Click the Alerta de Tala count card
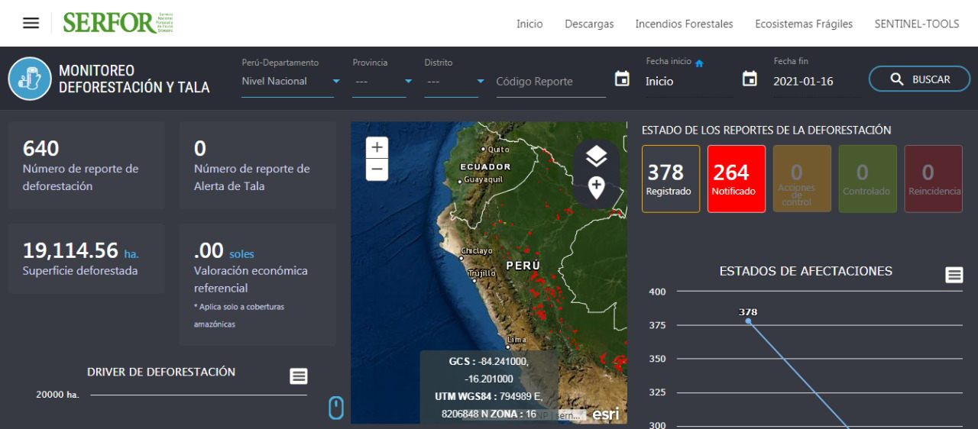Image resolution: width=978 pixels, height=429 pixels. pyautogui.click(x=257, y=166)
